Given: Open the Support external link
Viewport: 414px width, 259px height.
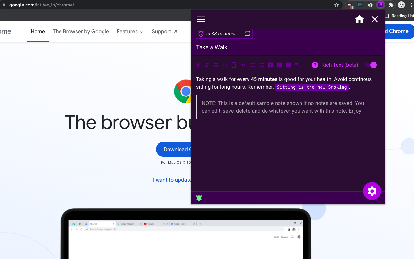Looking at the screenshot, I should tap(165, 32).
